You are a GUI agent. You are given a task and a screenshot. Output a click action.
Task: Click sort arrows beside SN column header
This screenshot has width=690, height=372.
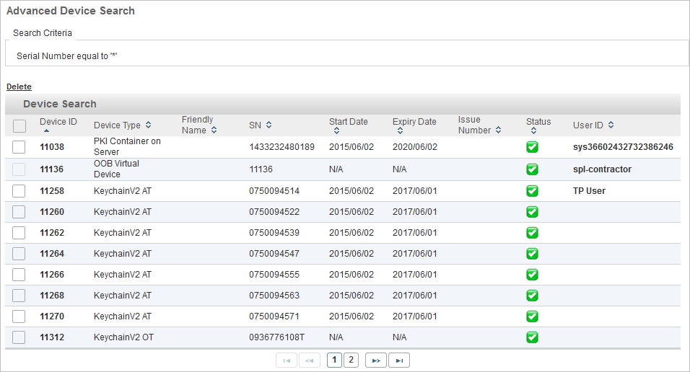pyautogui.click(x=268, y=125)
